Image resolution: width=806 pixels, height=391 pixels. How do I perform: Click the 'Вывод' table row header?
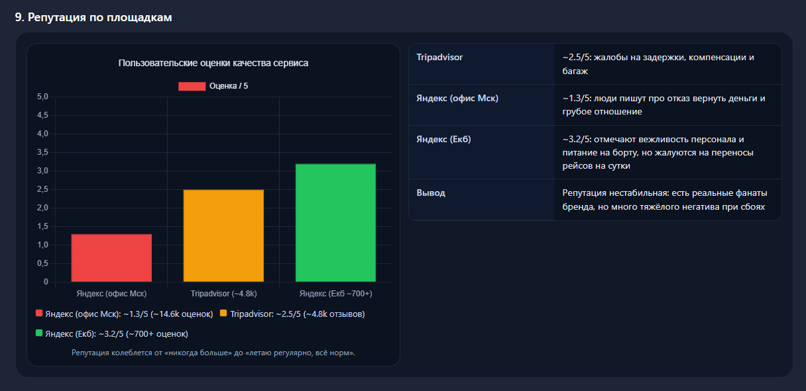click(431, 193)
